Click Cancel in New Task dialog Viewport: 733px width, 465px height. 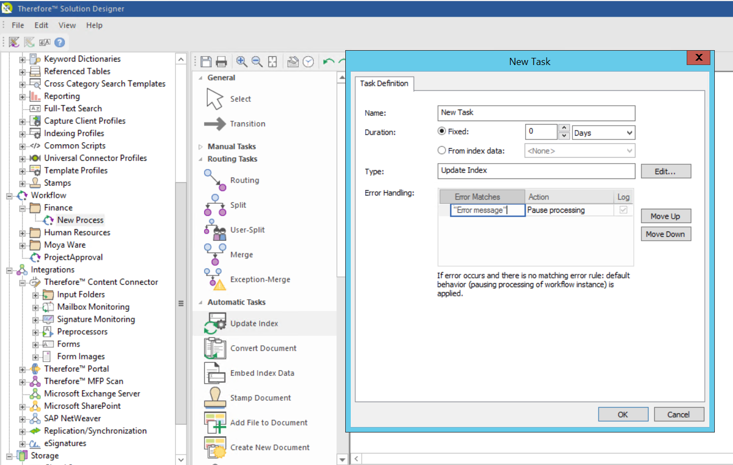click(x=679, y=414)
